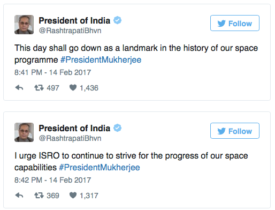Click President of India name in the second tweet

point(74,128)
